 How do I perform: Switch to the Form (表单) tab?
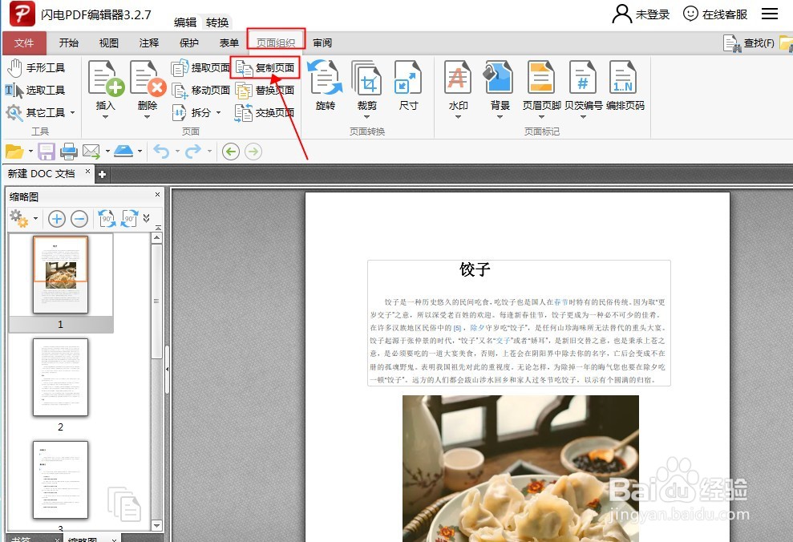coord(229,43)
